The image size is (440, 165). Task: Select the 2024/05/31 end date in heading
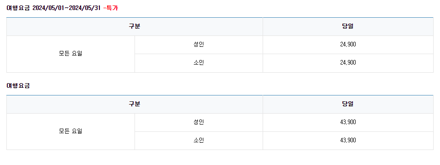pyautogui.click(x=84, y=8)
